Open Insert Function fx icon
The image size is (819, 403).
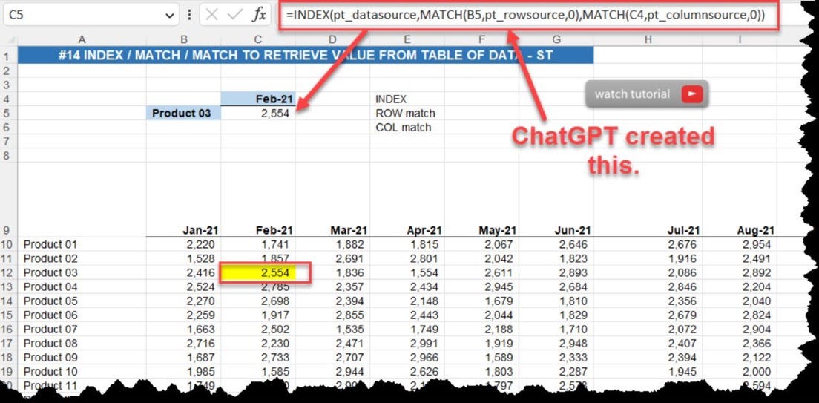259,15
